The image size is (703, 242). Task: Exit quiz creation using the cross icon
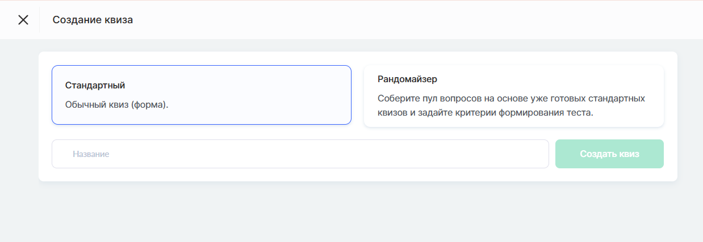(x=23, y=20)
